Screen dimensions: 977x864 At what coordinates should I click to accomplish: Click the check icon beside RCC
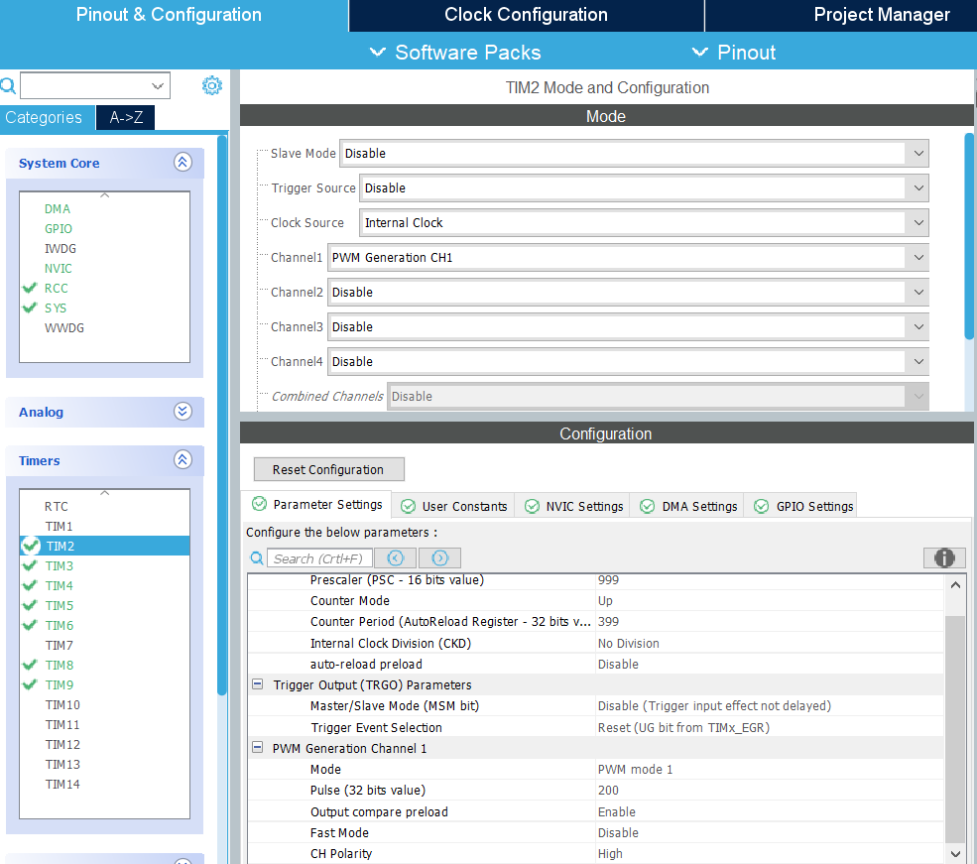click(30, 288)
